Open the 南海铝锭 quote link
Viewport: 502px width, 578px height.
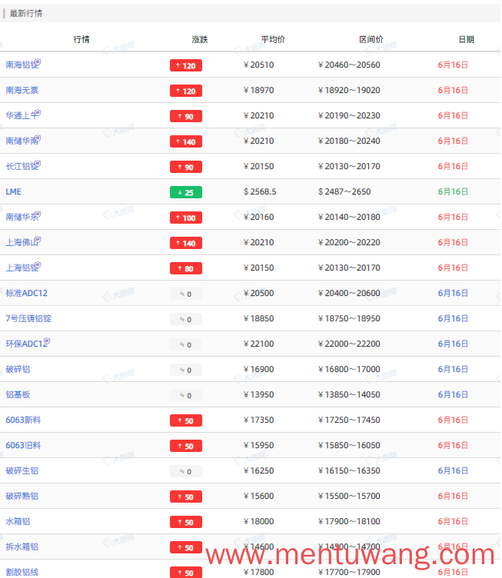point(22,65)
